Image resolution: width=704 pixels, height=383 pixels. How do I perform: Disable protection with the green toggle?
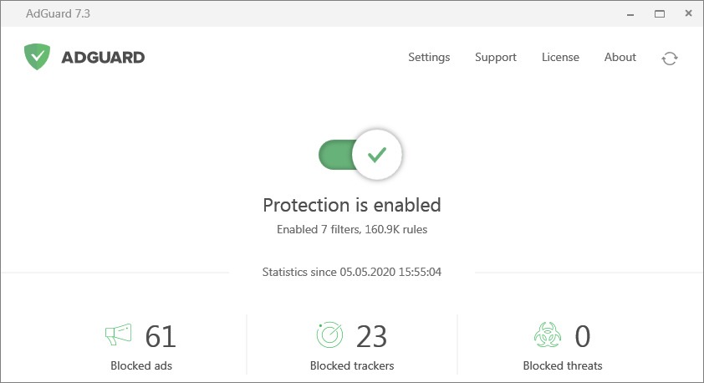pyautogui.click(x=360, y=155)
